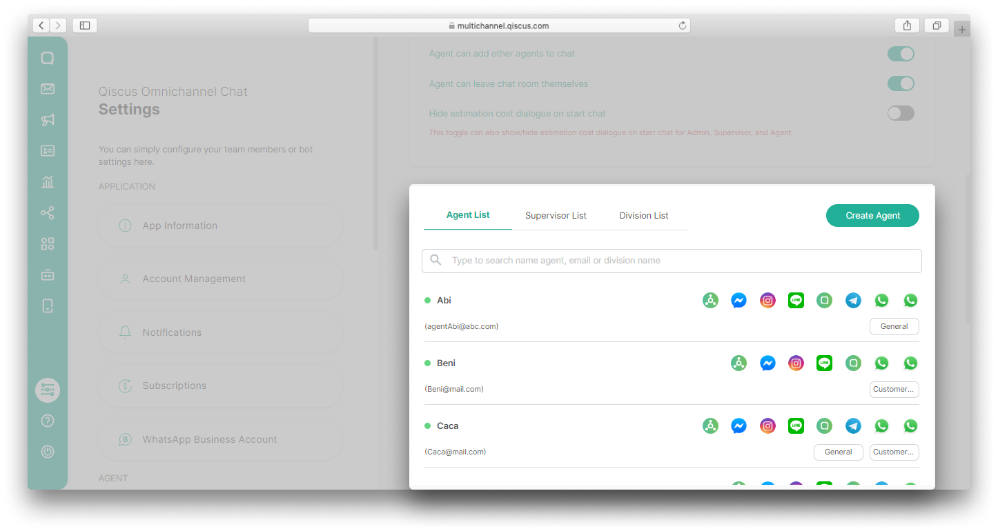Viewport: 998px width, 531px height.
Task: Click Caca's Customer... division tag
Action: click(x=894, y=452)
